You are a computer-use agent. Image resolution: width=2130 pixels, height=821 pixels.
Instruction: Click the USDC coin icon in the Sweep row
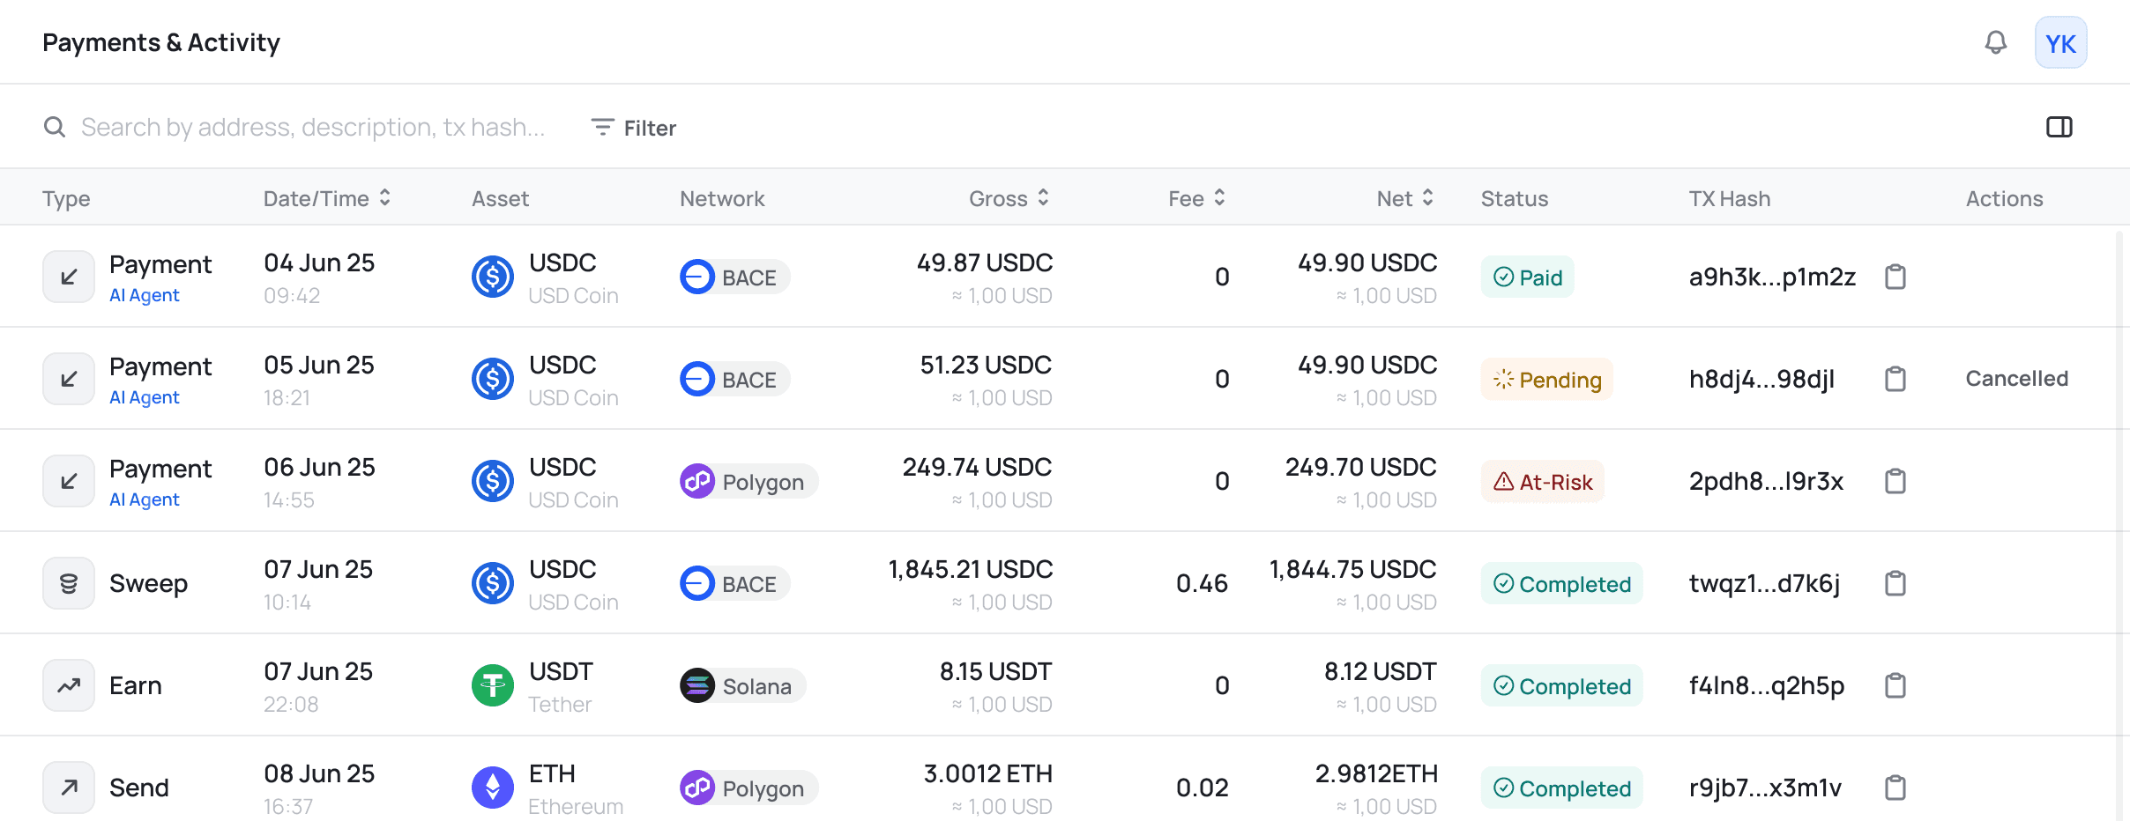494,582
